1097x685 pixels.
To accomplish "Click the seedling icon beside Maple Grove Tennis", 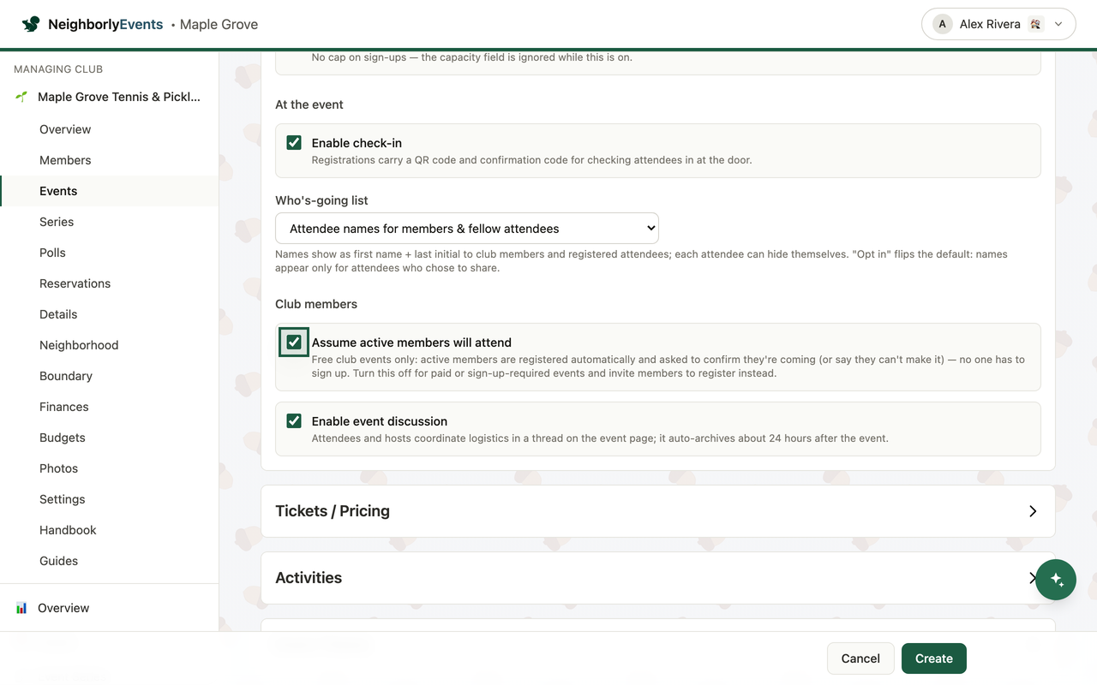I will tap(21, 97).
